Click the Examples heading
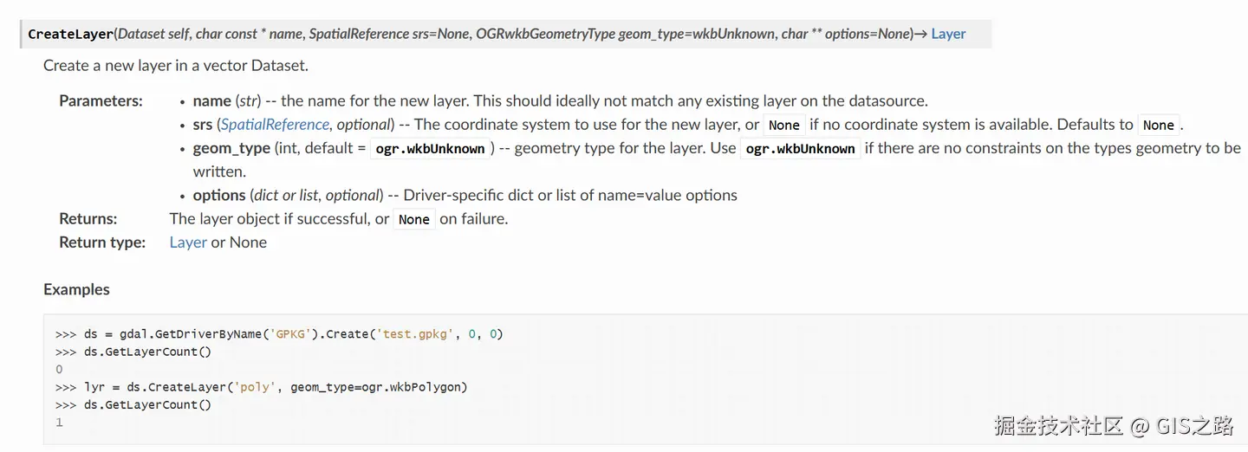 click(76, 289)
